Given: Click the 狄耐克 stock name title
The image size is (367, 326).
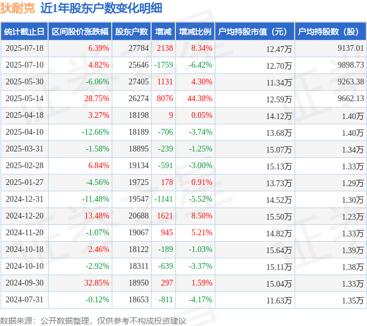Looking at the screenshot, I should click(17, 9).
